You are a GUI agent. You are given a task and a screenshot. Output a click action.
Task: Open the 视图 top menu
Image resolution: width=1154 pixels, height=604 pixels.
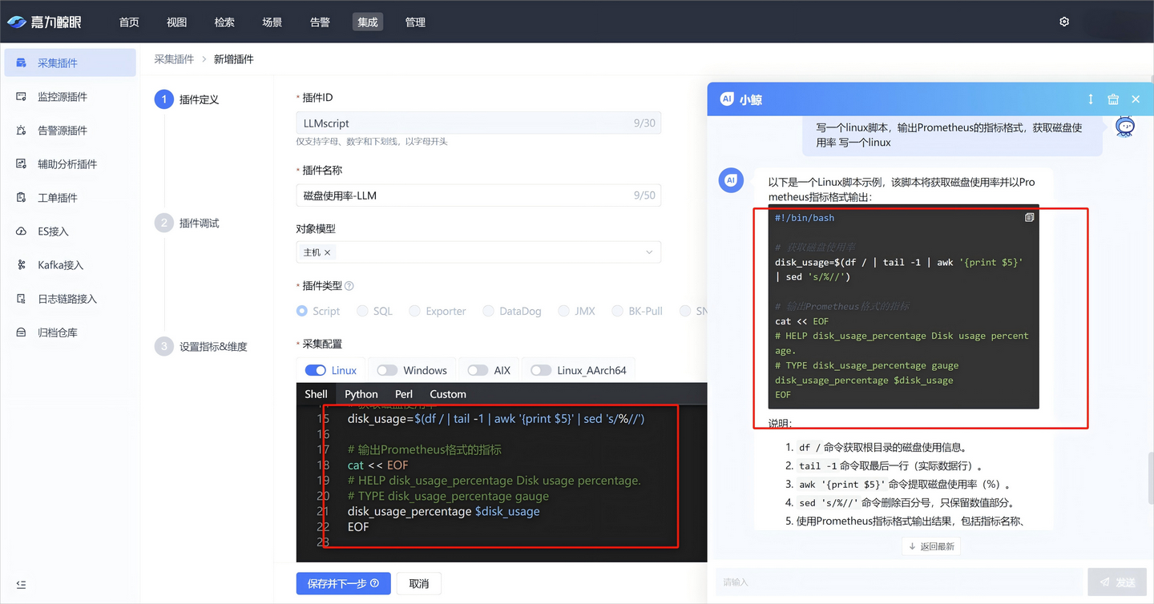coord(176,22)
